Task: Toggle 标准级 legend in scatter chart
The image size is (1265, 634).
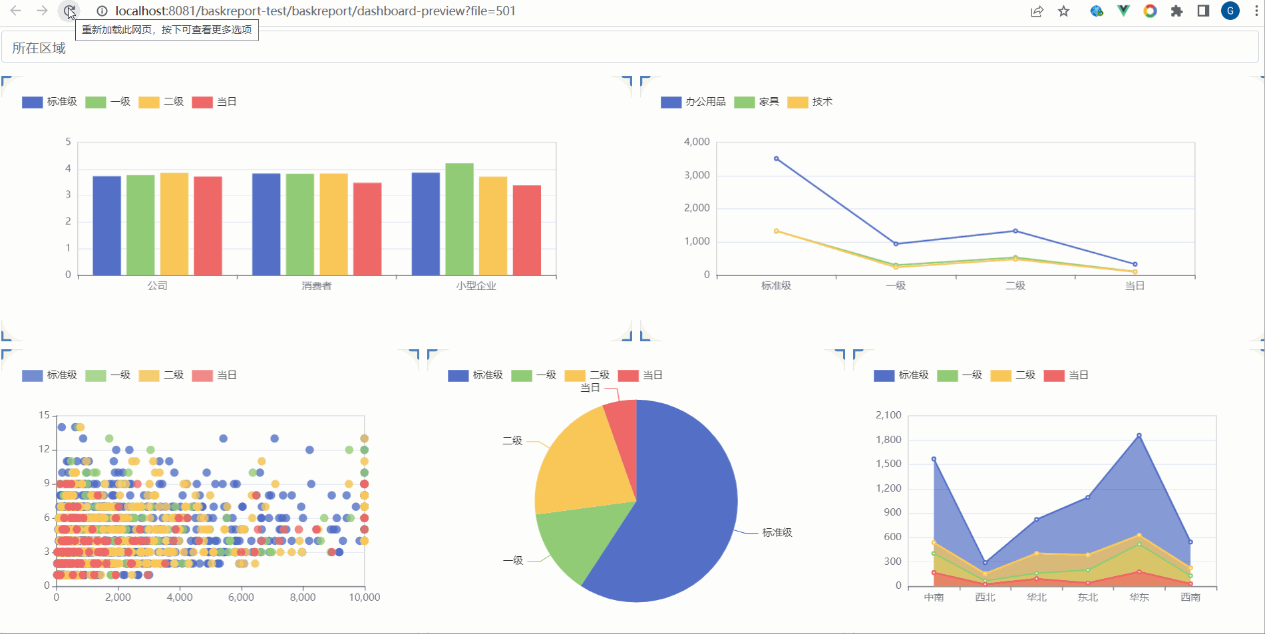Action: (x=49, y=375)
